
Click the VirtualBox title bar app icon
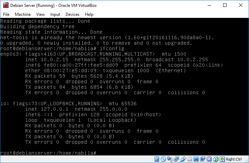pyautogui.click(x=6, y=5)
